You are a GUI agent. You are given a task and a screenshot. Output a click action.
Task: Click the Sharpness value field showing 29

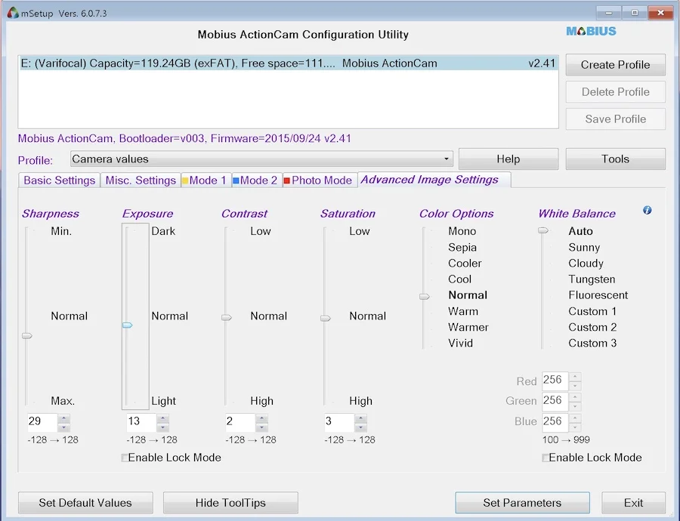[x=42, y=422]
